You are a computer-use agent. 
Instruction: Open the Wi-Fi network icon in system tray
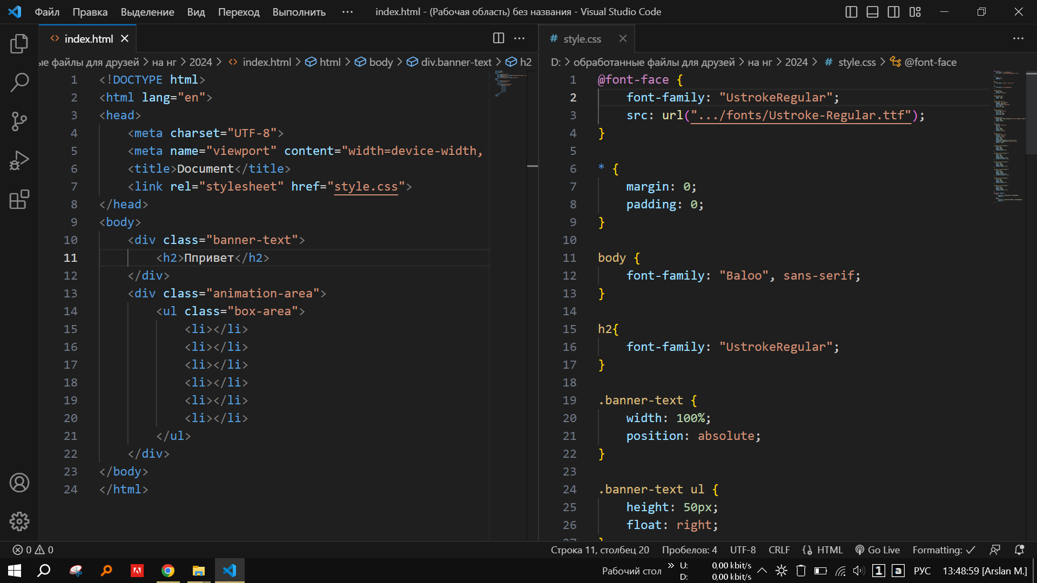click(x=840, y=571)
